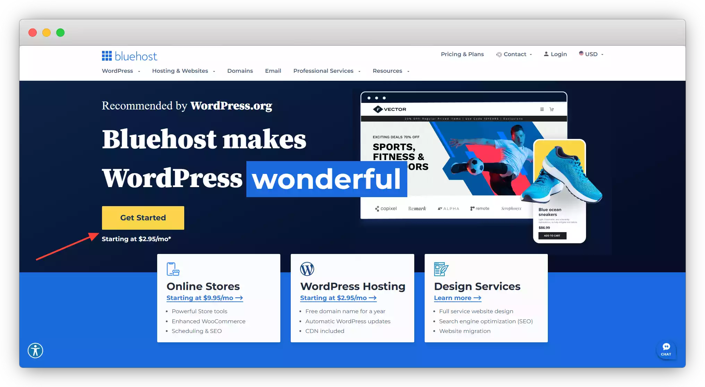Open Pricing & Plans
Image resolution: width=705 pixels, height=387 pixels.
coord(462,54)
